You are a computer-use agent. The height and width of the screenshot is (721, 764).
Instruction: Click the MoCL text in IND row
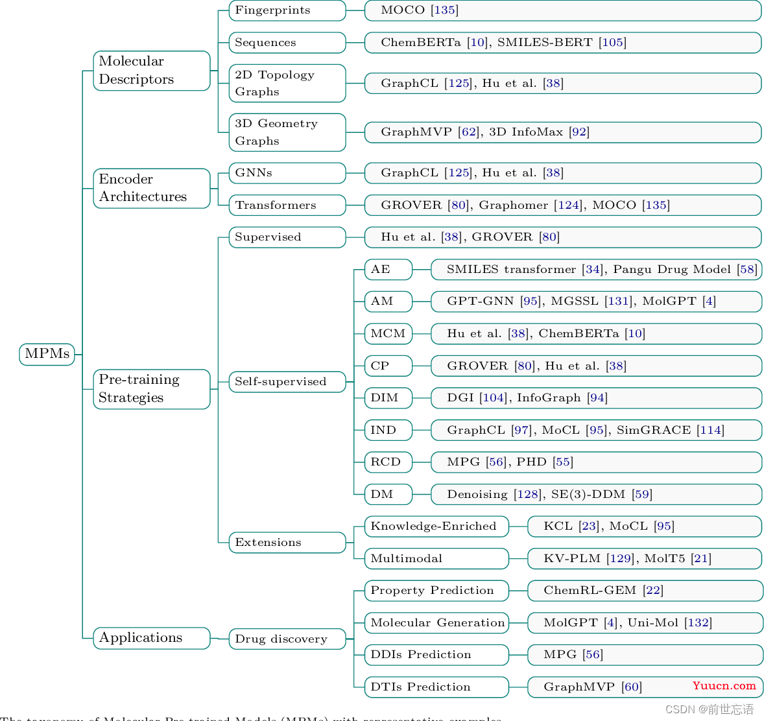pos(561,430)
